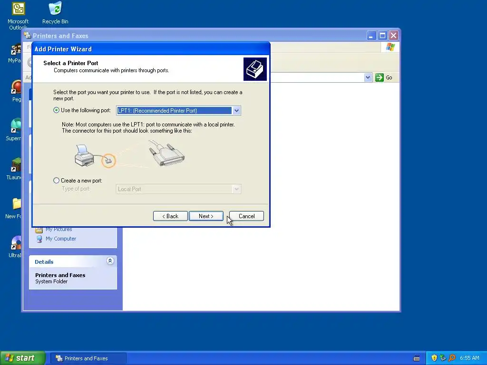The height and width of the screenshot is (365, 487).
Task: Click the keyboard icon on taskbar
Action: tap(417, 358)
